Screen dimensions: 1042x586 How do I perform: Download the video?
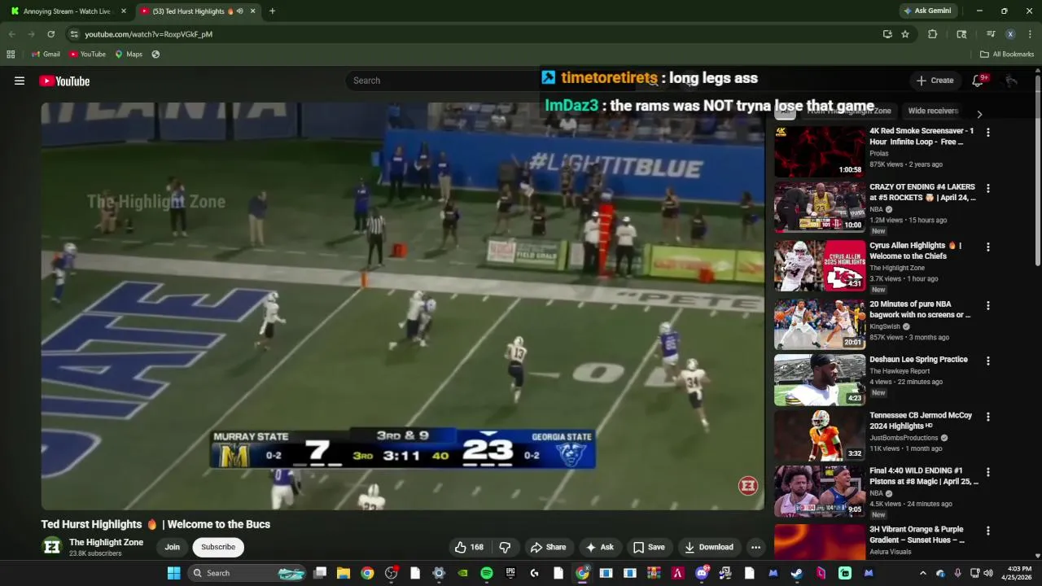click(x=708, y=547)
